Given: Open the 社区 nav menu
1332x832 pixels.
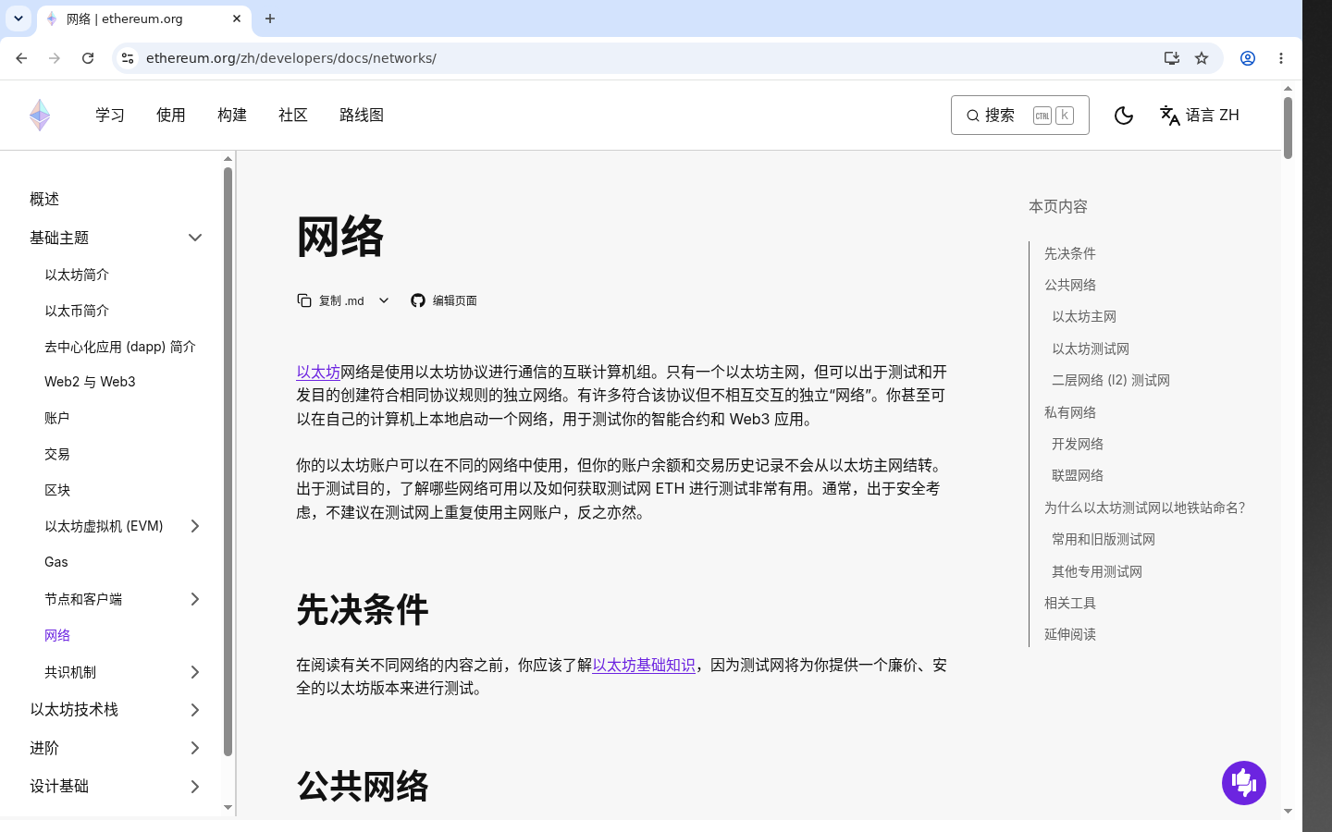Looking at the screenshot, I should [293, 116].
